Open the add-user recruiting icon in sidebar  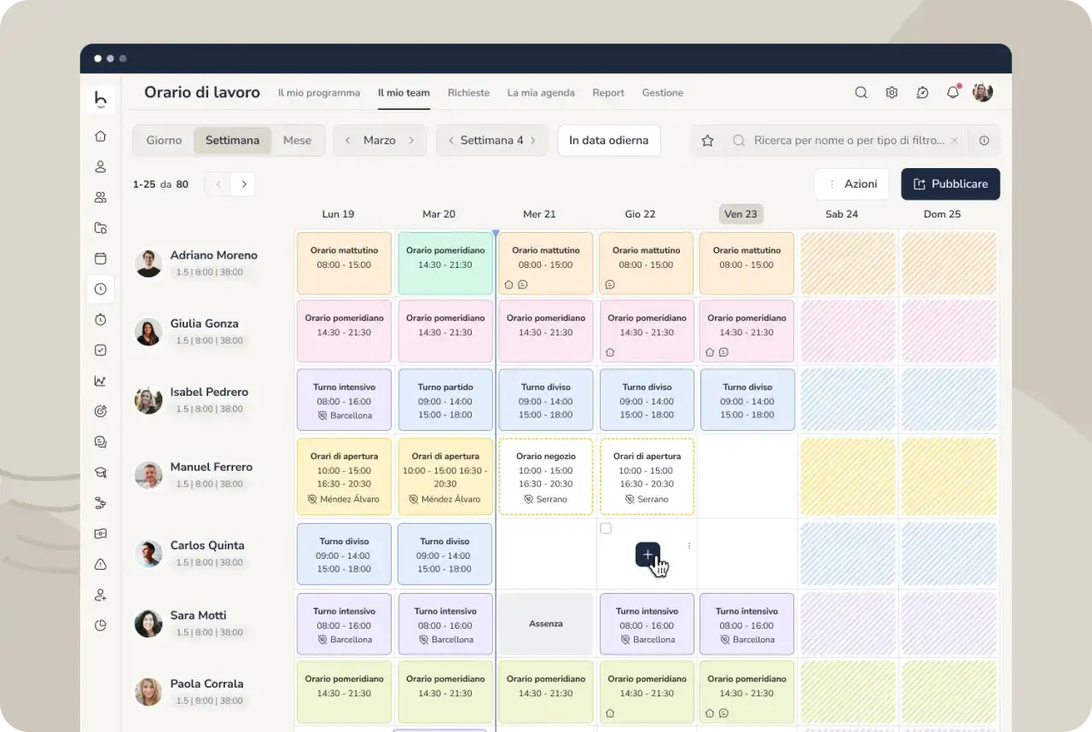click(x=101, y=595)
